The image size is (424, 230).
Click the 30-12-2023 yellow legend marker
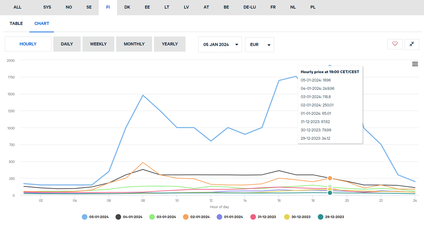(x=287, y=217)
